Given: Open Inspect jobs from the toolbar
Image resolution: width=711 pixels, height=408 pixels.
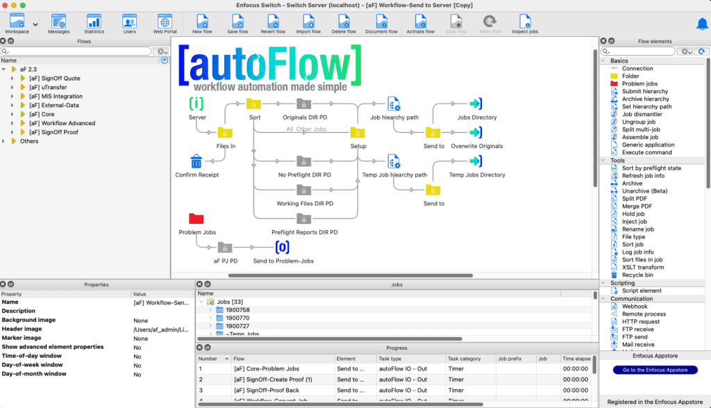Looking at the screenshot, I should (525, 24).
